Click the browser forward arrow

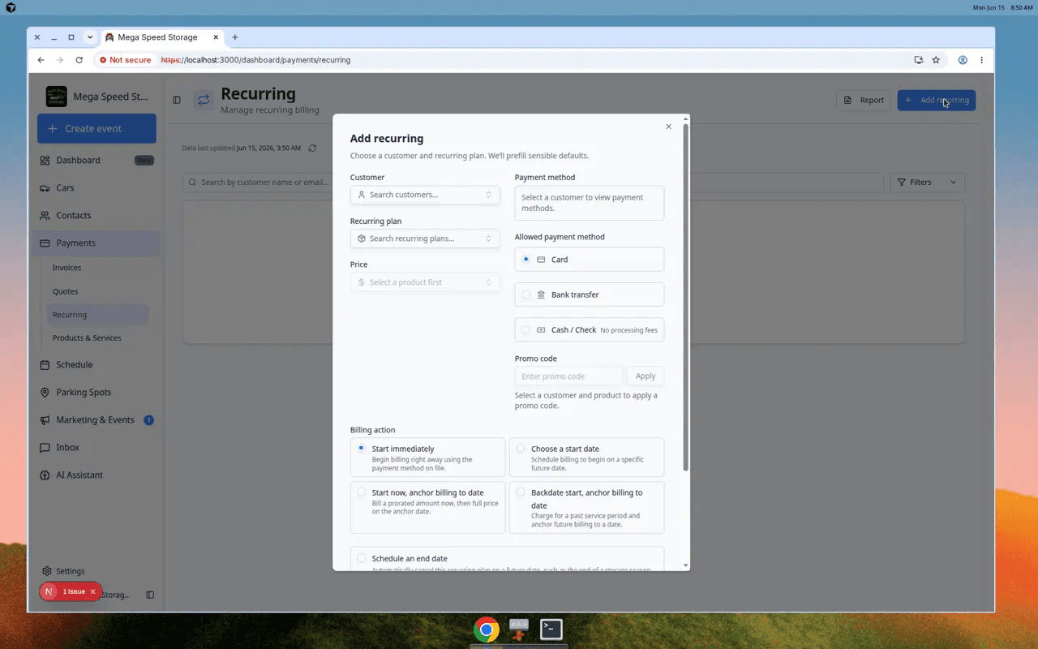[60, 60]
